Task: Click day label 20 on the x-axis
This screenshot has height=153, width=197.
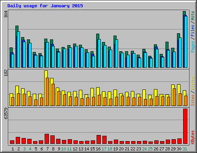Action: point(121,149)
